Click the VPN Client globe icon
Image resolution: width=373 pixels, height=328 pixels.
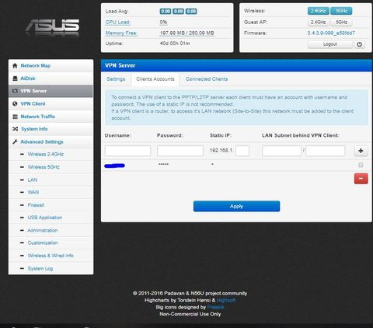tap(15, 103)
